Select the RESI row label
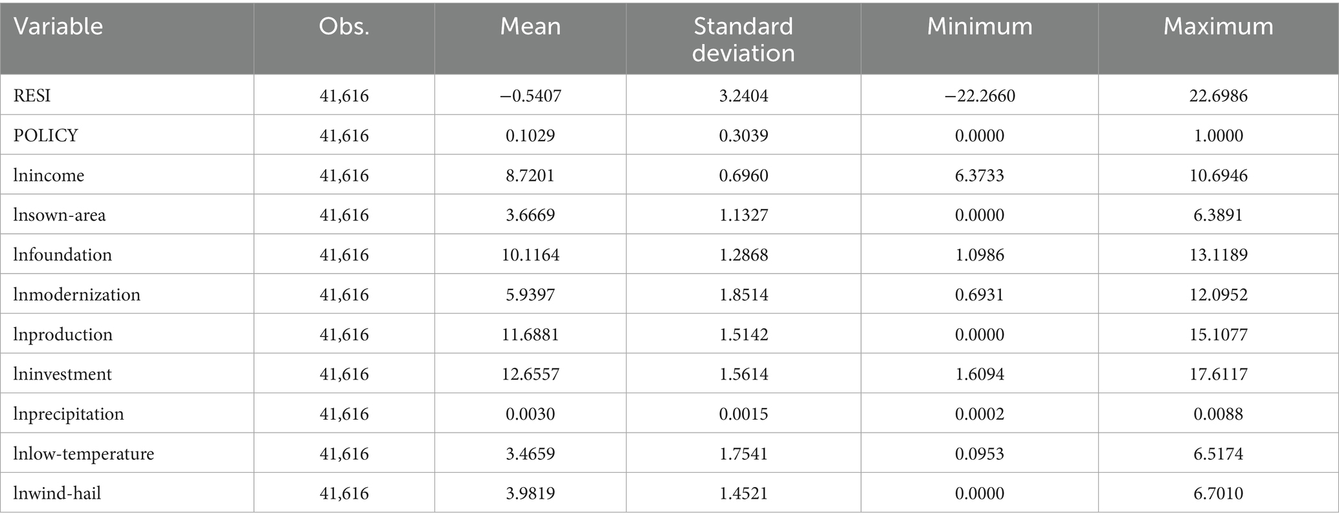The height and width of the screenshot is (524, 1339). click(x=32, y=96)
